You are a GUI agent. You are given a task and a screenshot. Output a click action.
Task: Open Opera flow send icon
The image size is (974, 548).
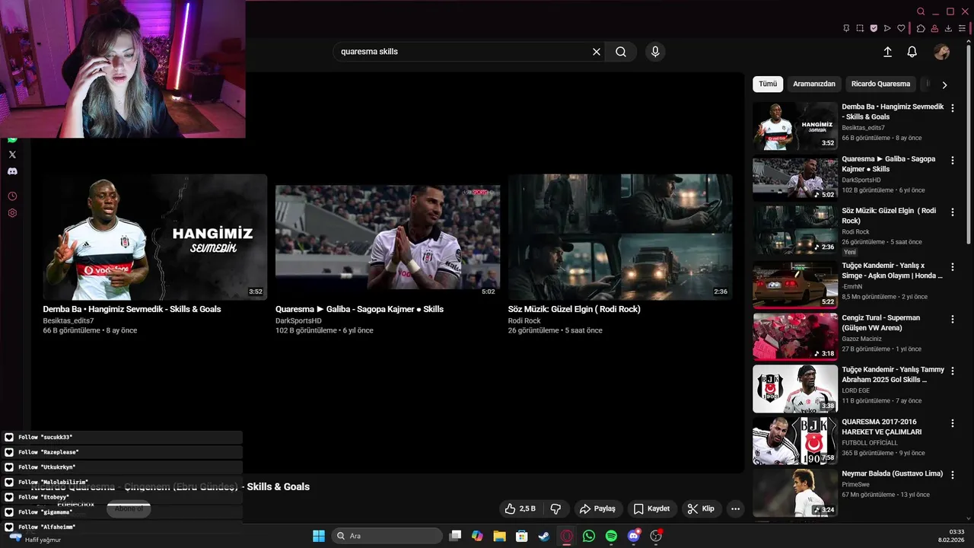click(x=887, y=28)
